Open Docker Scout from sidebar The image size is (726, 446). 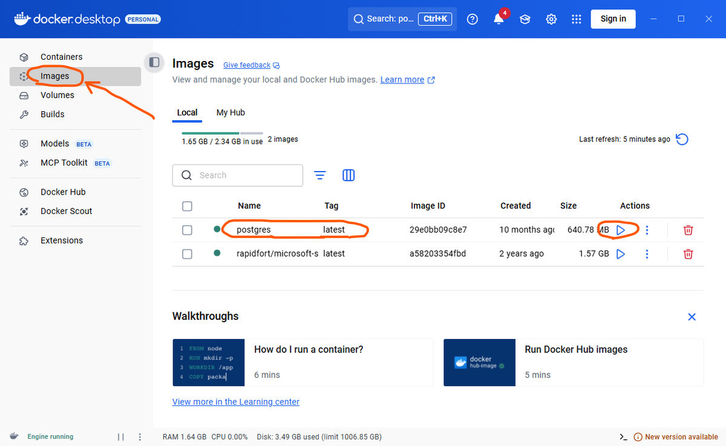coord(75,212)
